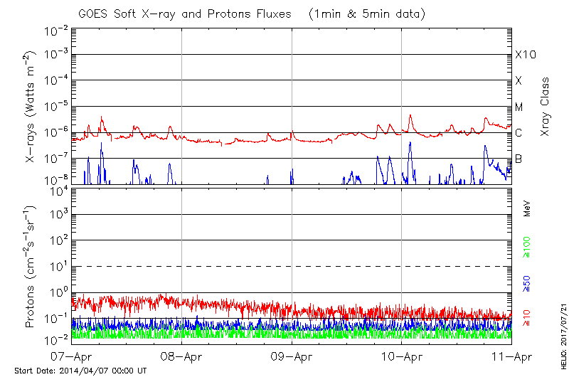The image size is (569, 377).
Task: Click the M class label on right axis
Action: point(519,107)
